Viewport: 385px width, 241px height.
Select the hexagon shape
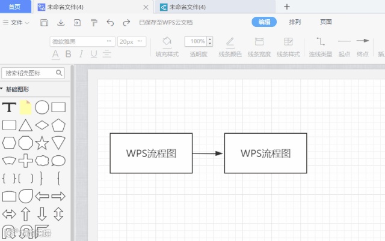tap(9, 143)
